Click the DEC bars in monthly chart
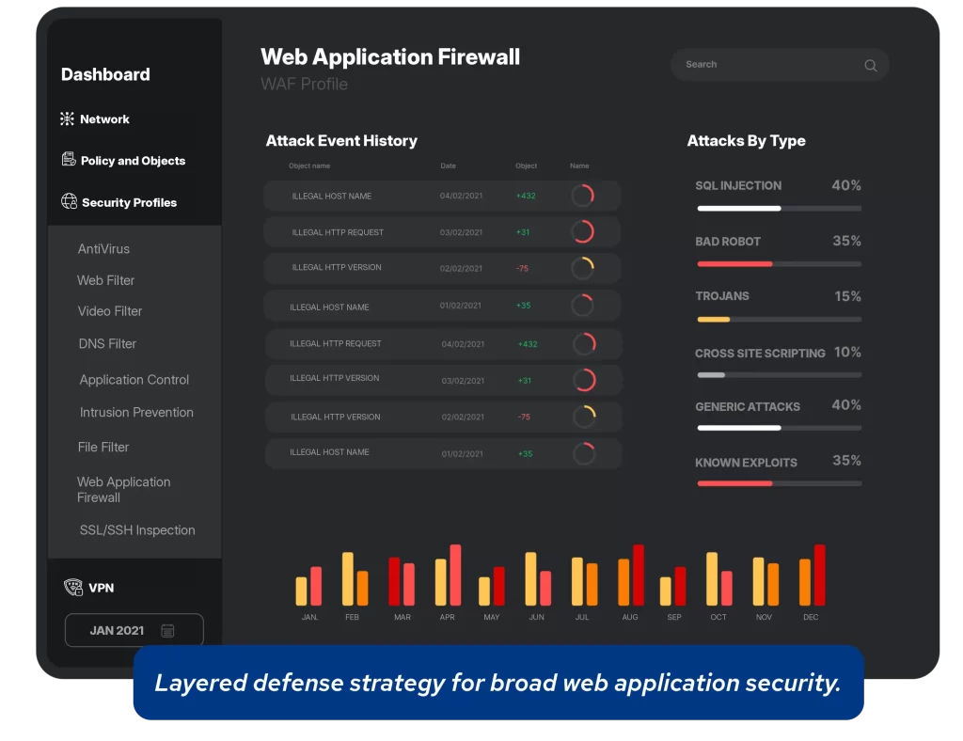963x741 pixels. coord(812,575)
